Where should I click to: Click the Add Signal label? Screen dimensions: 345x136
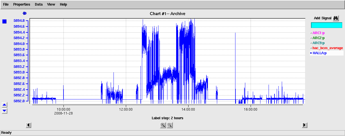[x=323, y=18]
